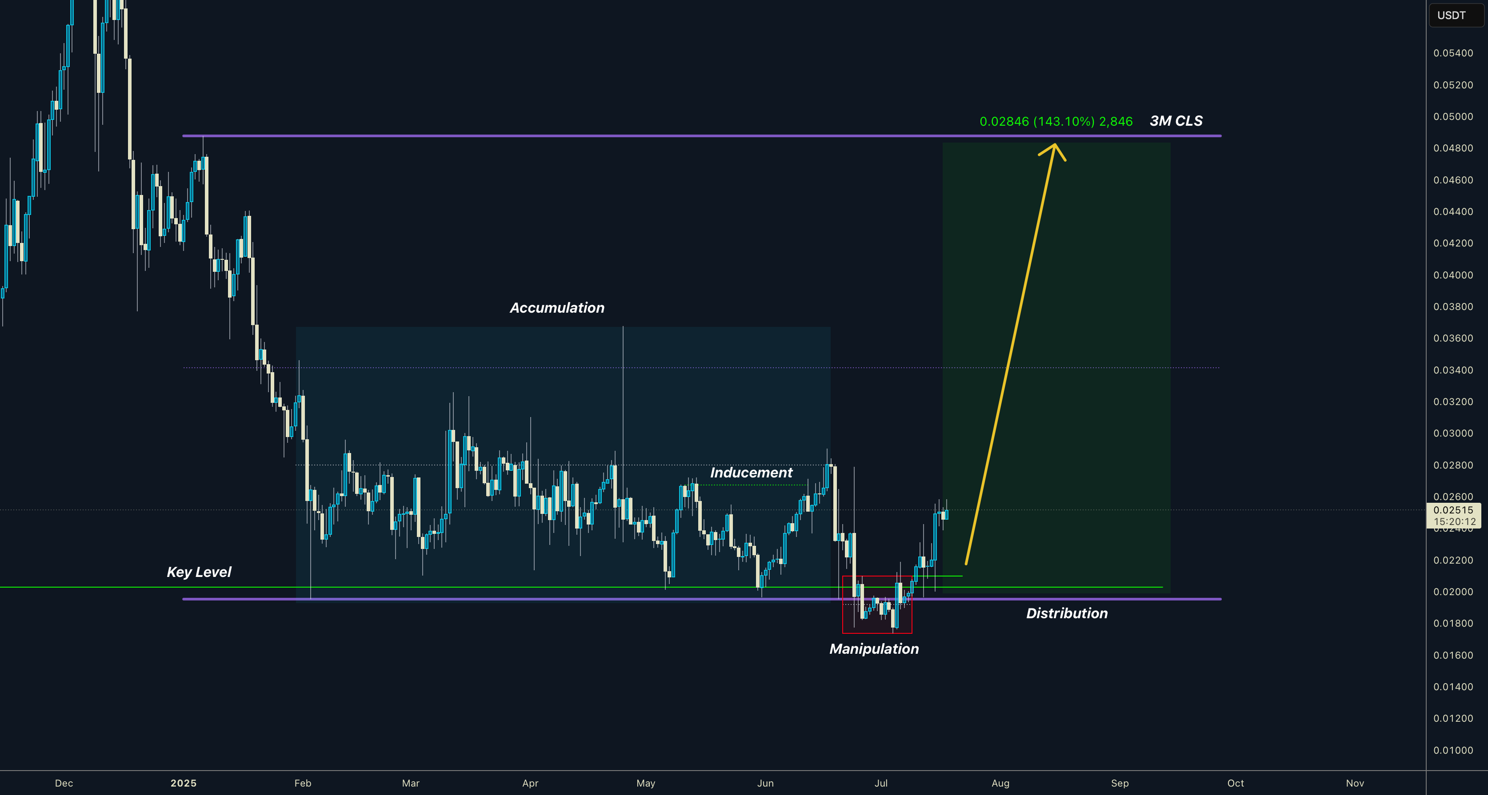This screenshot has width=1488, height=795.
Task: Click the Oct marker on time axis
Action: [1236, 783]
